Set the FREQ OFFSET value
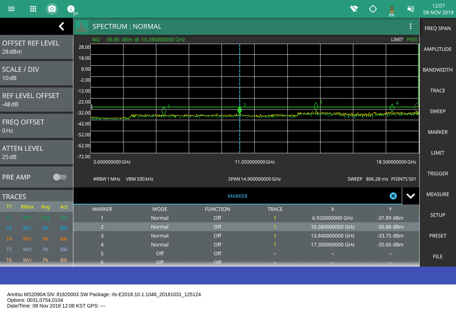Viewport: 456px width, 320px height. point(37,126)
